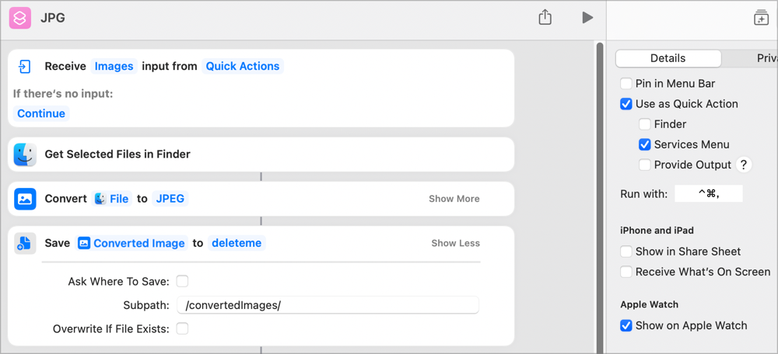This screenshot has width=778, height=354.
Task: Change the Images input type selector
Action: click(114, 67)
